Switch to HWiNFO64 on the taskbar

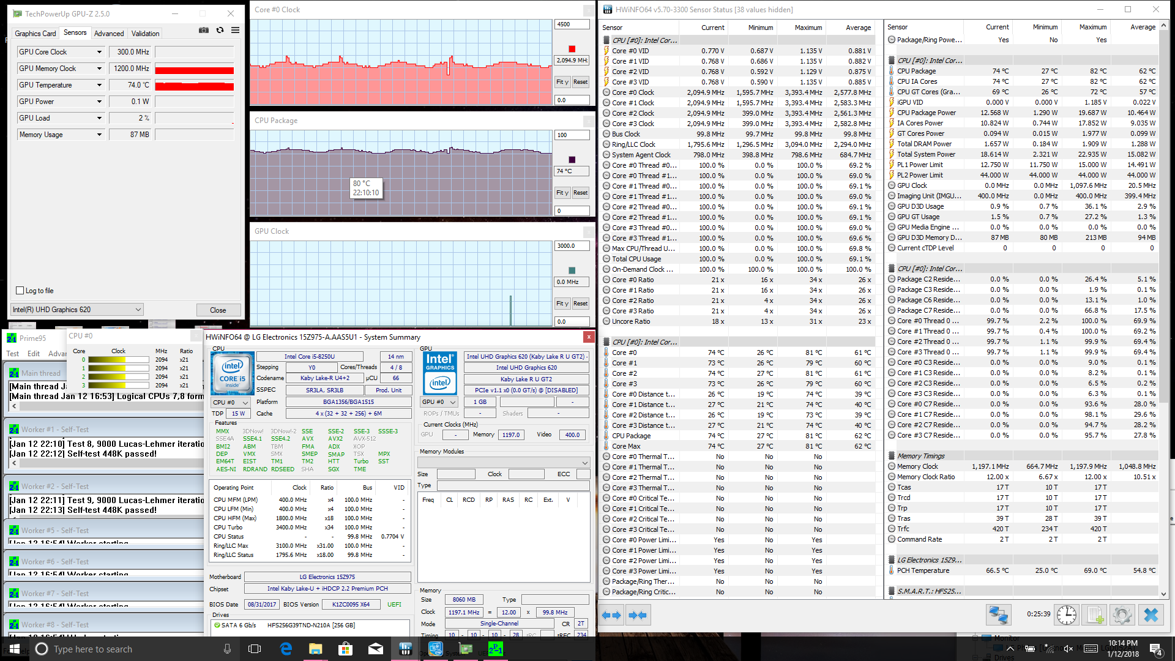pos(406,649)
